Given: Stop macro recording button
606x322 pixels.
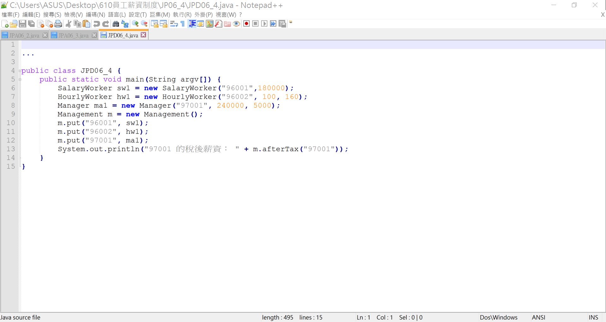Looking at the screenshot, I should point(256,24).
